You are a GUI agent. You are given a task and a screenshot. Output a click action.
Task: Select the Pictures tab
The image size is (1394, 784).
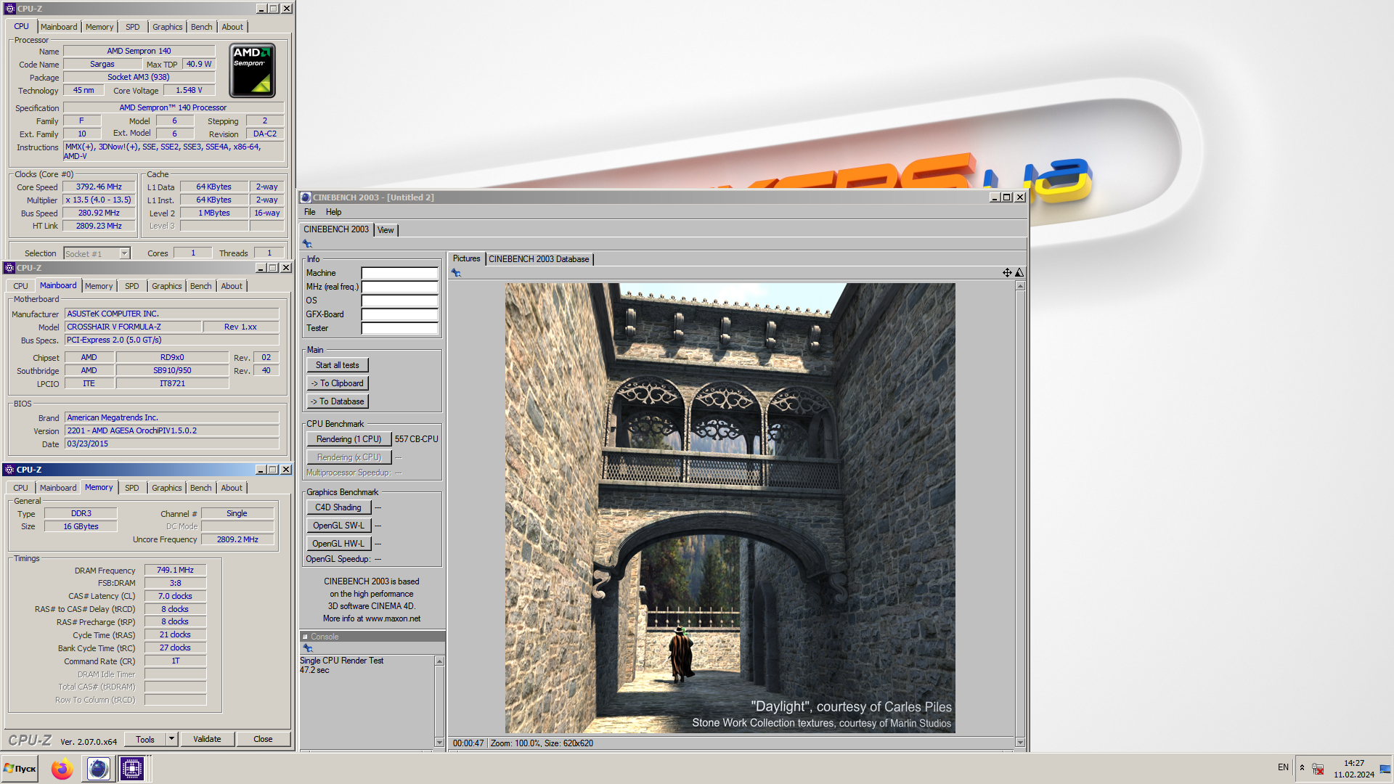[466, 258]
